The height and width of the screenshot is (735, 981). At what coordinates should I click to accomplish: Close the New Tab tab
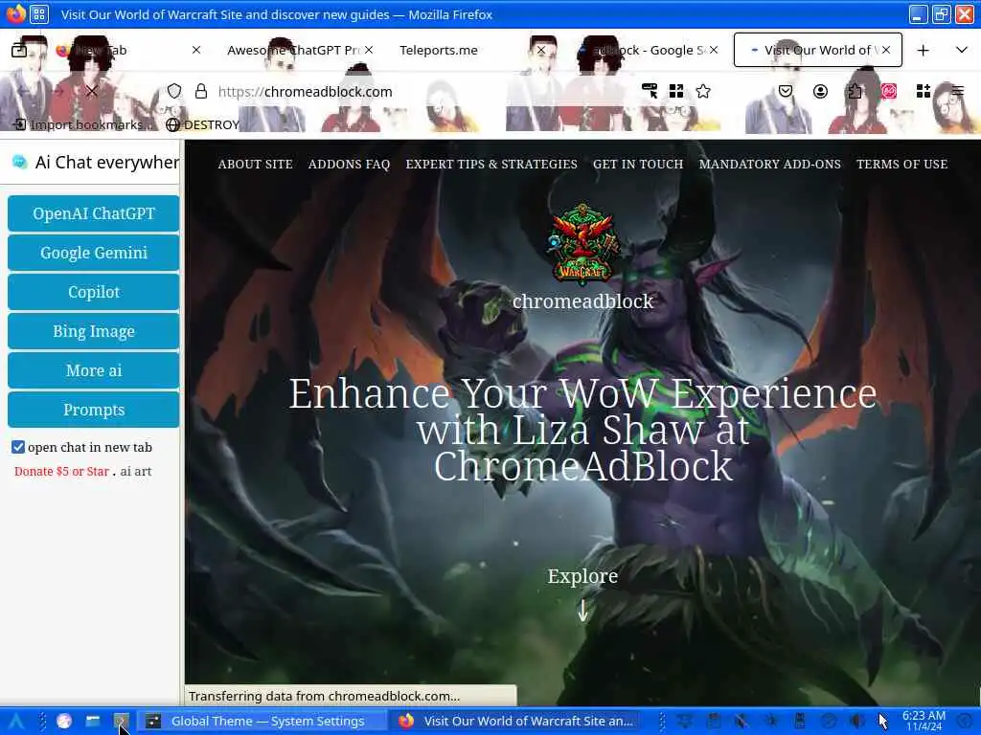pos(196,50)
